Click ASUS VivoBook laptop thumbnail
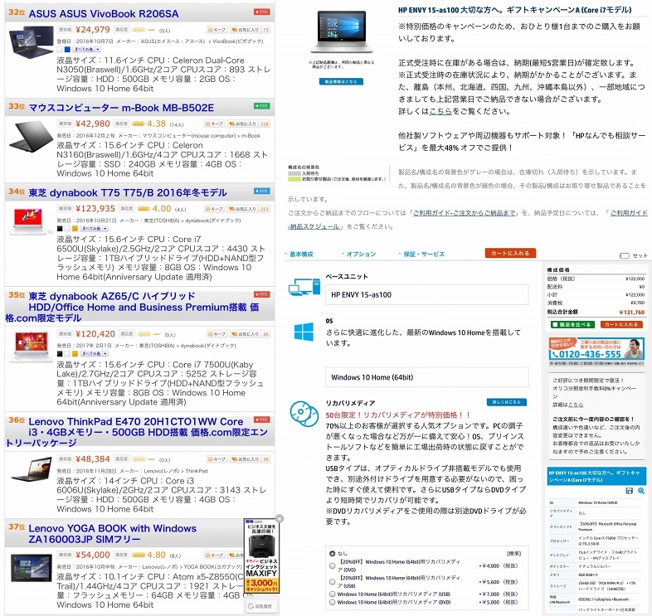Viewport: 652px width, 616px height. [x=32, y=42]
